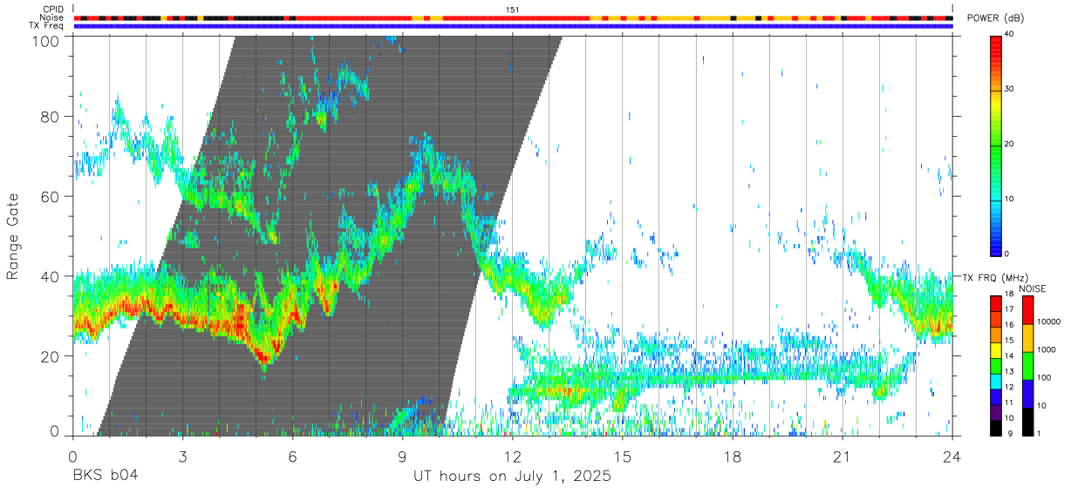Image resolution: width=1071 pixels, height=494 pixels.
Task: Click the noise scale bottom value '1'
Action: (1039, 433)
